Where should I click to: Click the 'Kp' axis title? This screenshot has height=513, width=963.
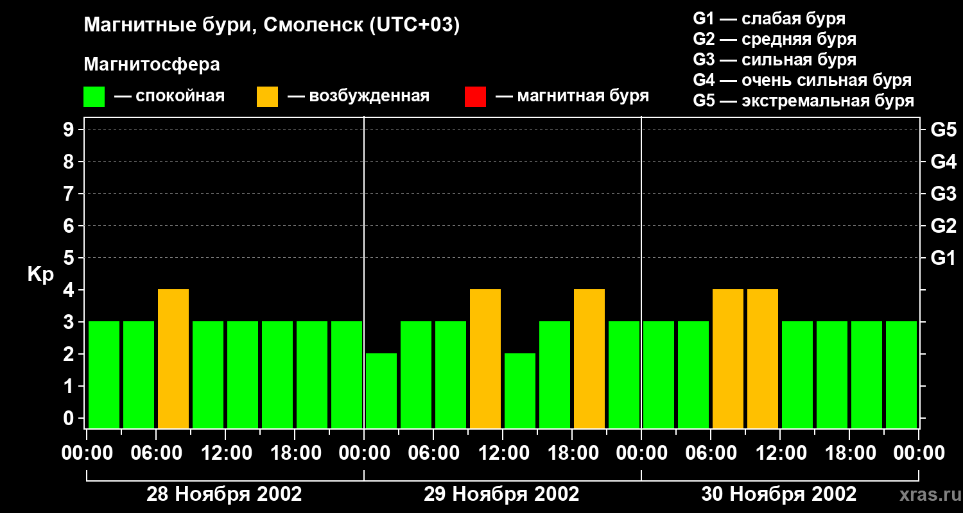click(40, 274)
